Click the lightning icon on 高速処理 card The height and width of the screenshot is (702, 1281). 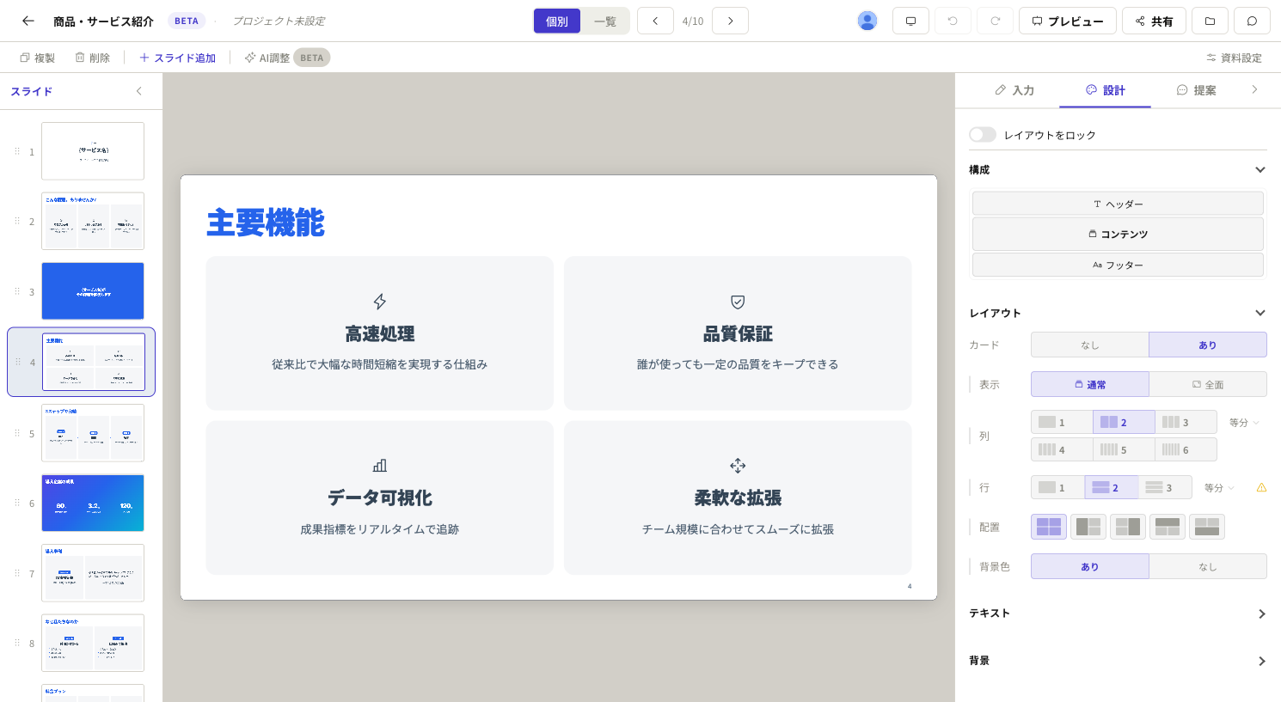[380, 302]
